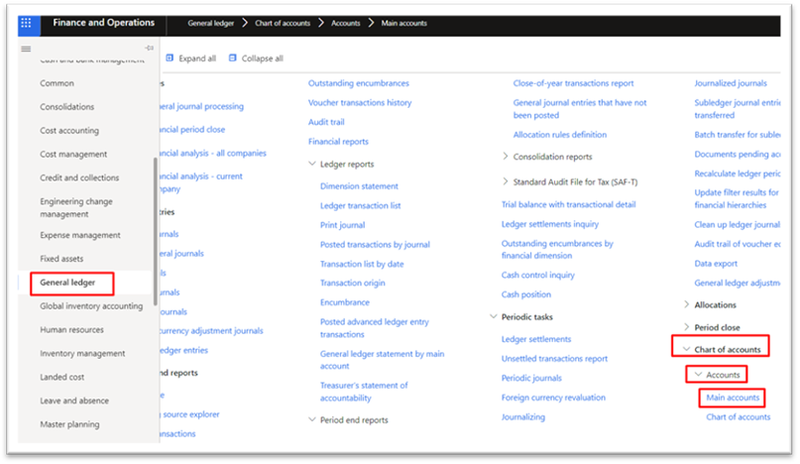Image resolution: width=800 pixels, height=464 pixels.
Task: Click the pin navigation pane icon
Action: 149,48
